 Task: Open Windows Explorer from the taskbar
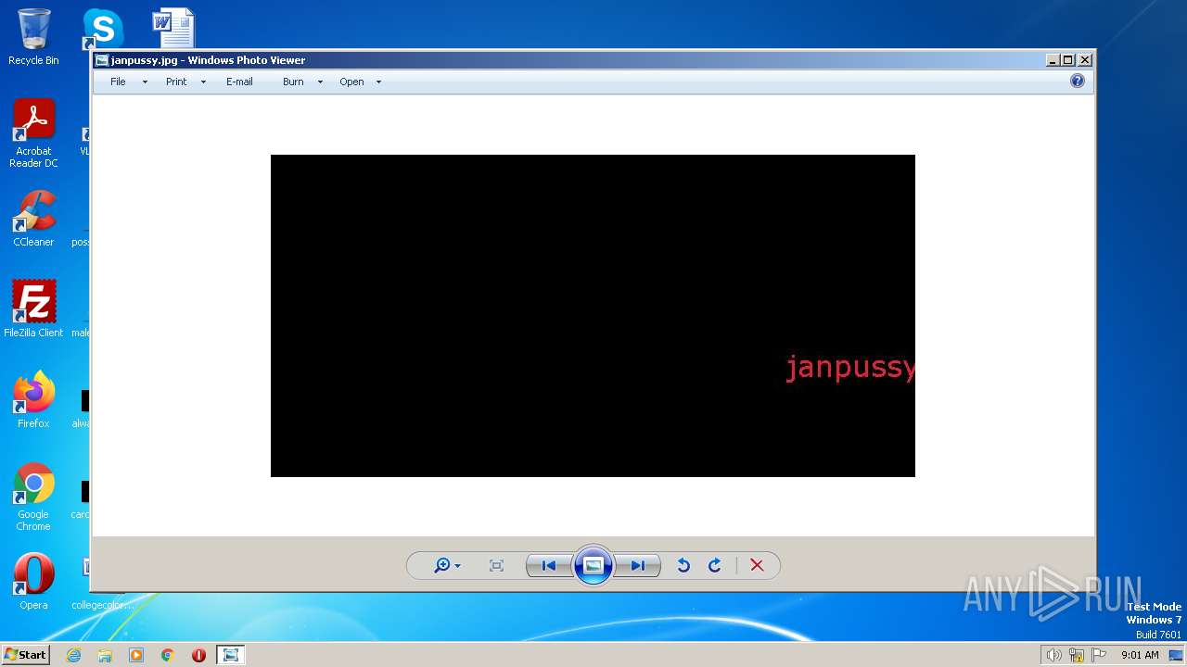[105, 655]
